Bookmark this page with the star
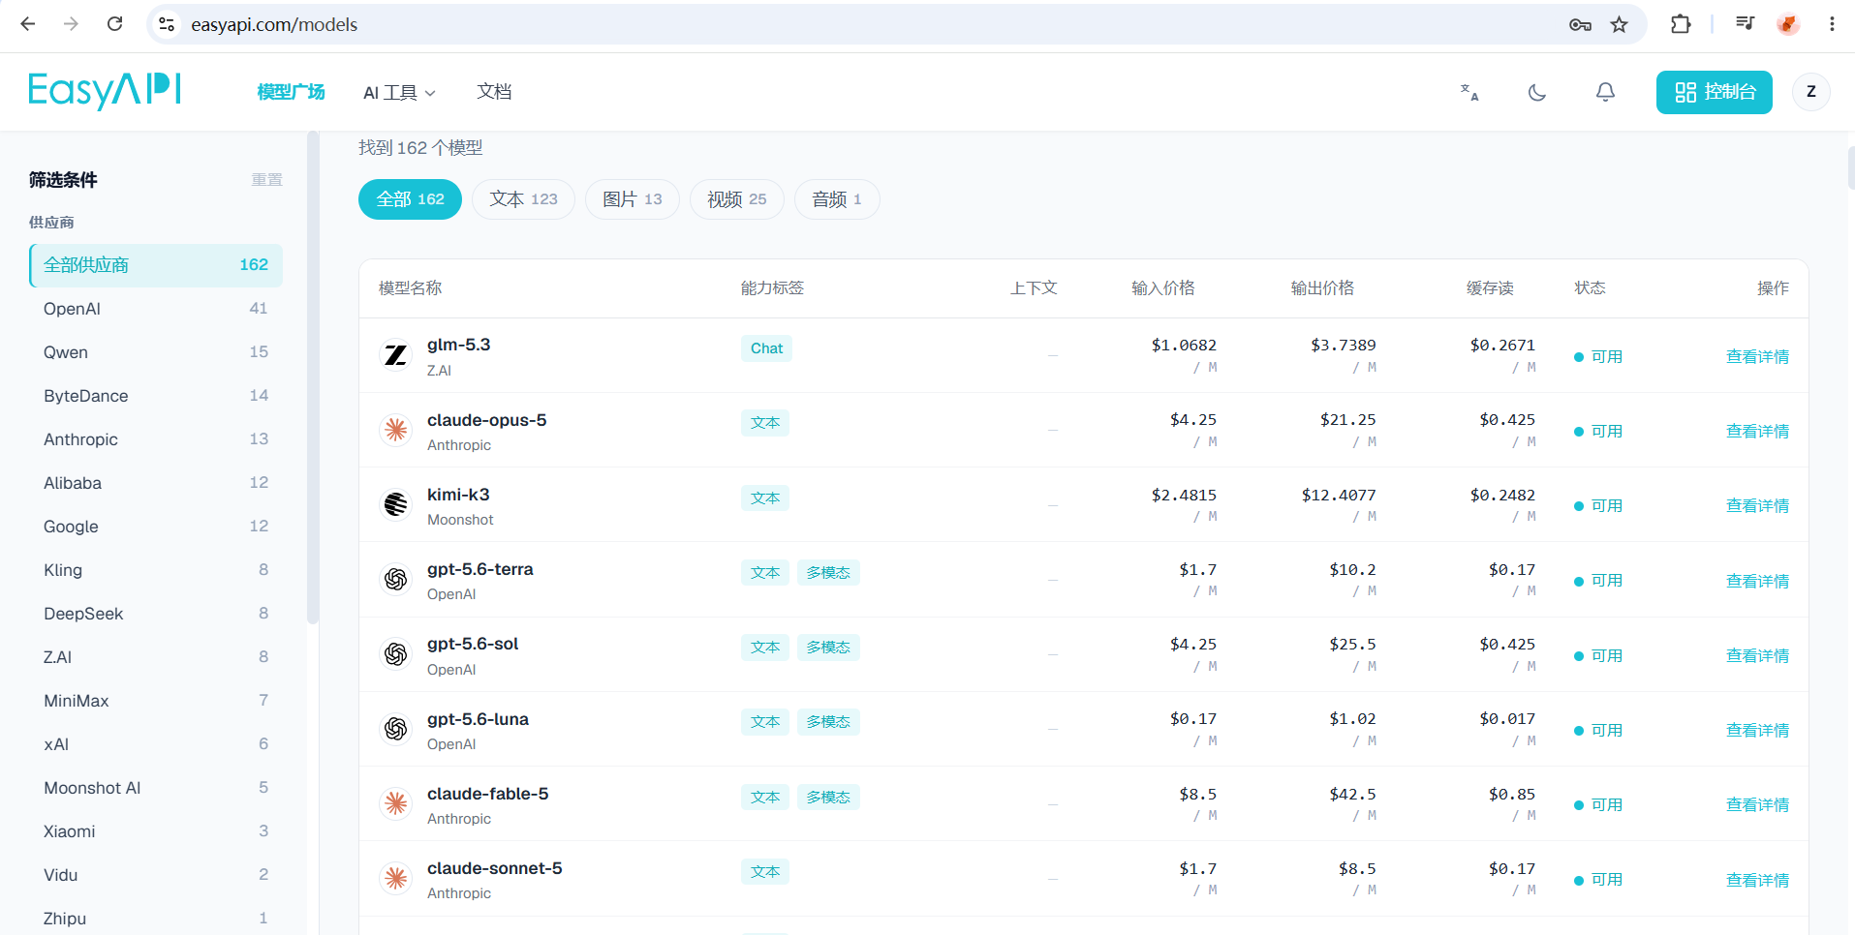Viewport: 1855px width, 935px height. tap(1619, 24)
